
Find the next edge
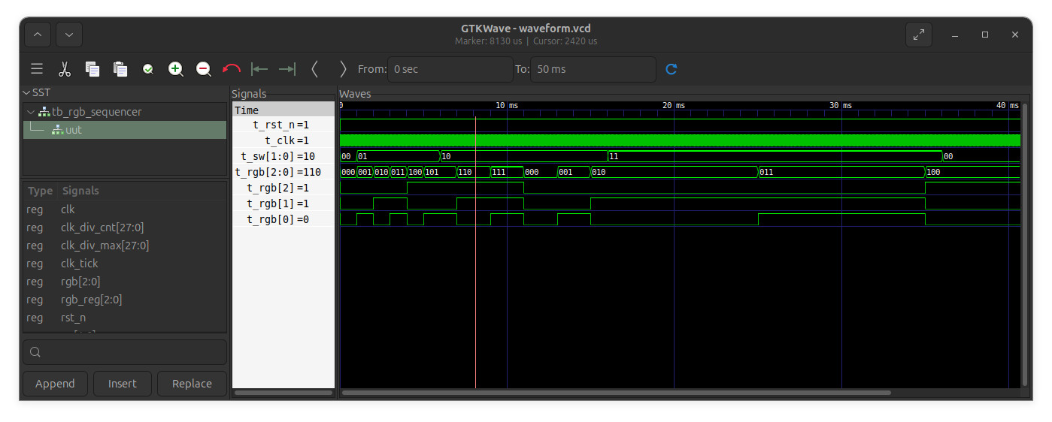[x=343, y=69]
